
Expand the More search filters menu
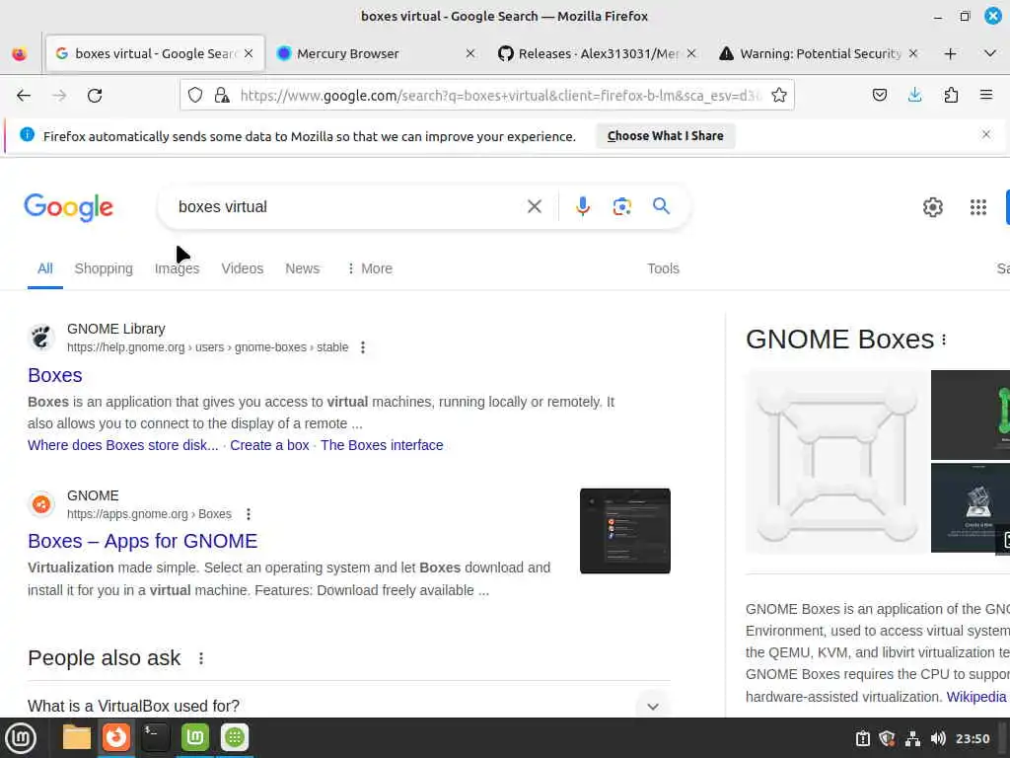point(370,268)
